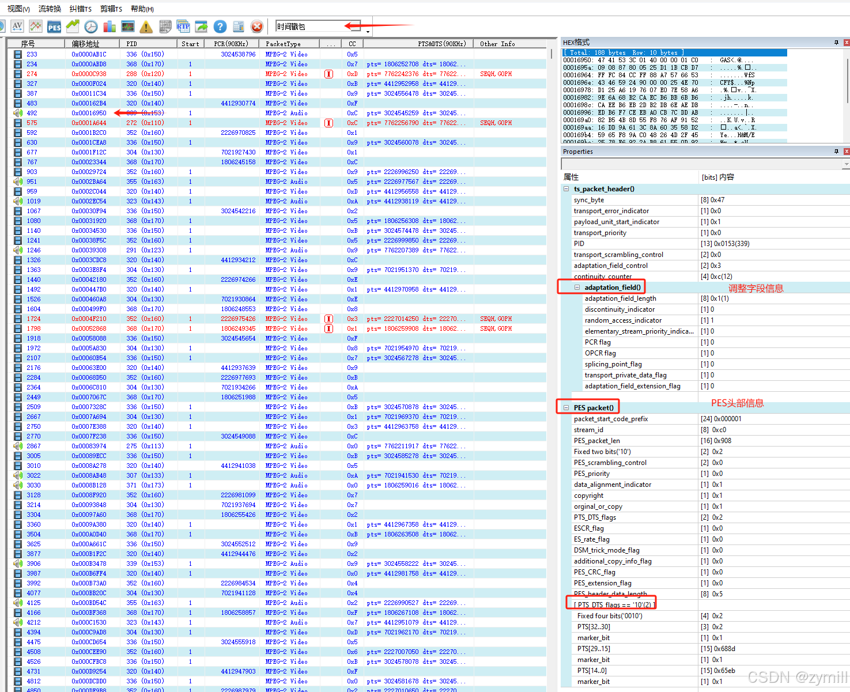
Task: Open the 时间戳包 filter dropdown
Action: pos(356,27)
